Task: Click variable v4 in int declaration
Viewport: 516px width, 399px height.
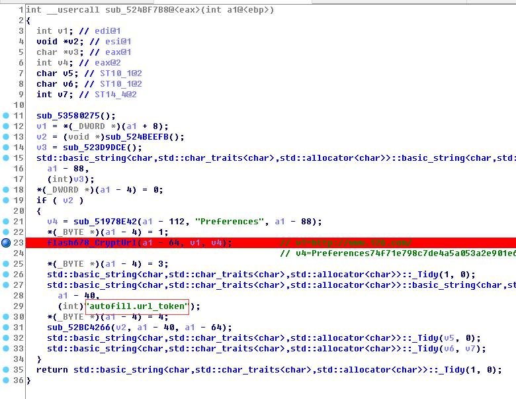Action: [x=63, y=63]
